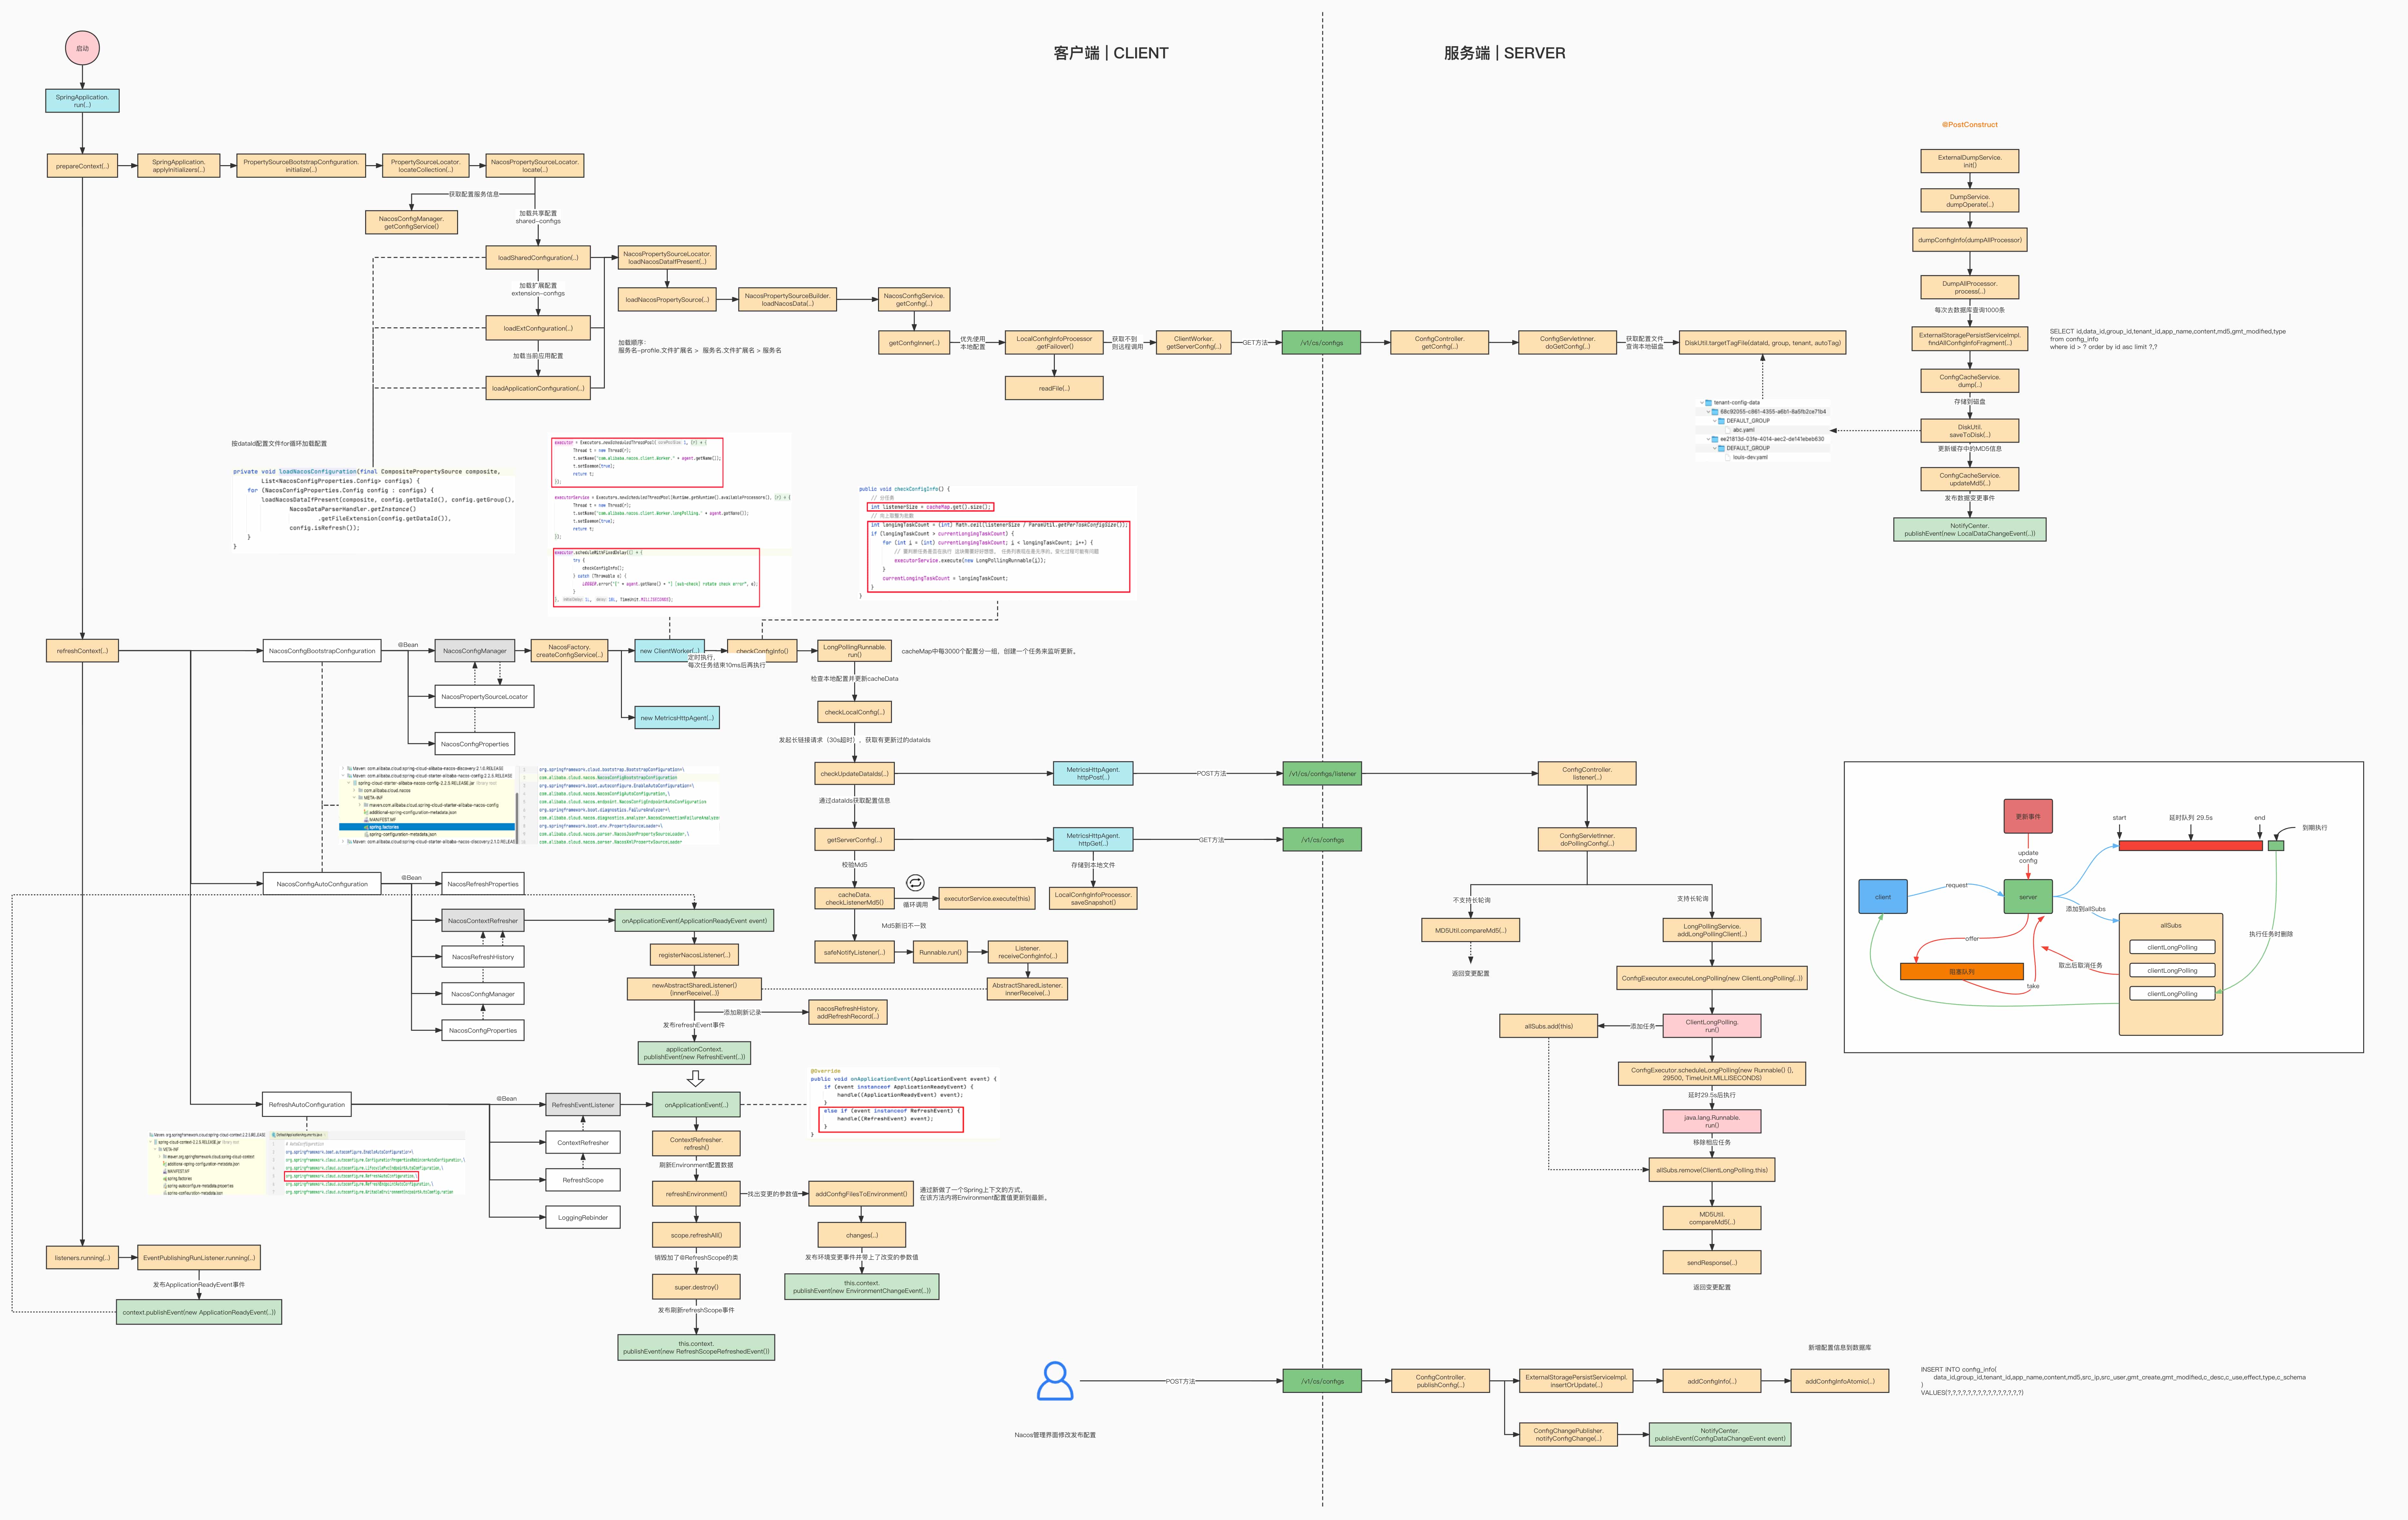Click SpringApplication.applyInitializers(..) box
Viewport: 2408px width, 1520px height.
179,166
